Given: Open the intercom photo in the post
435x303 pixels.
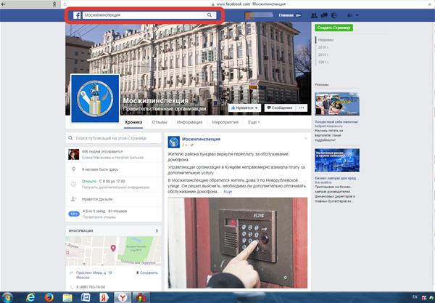Looking at the screenshot, I should [238, 243].
